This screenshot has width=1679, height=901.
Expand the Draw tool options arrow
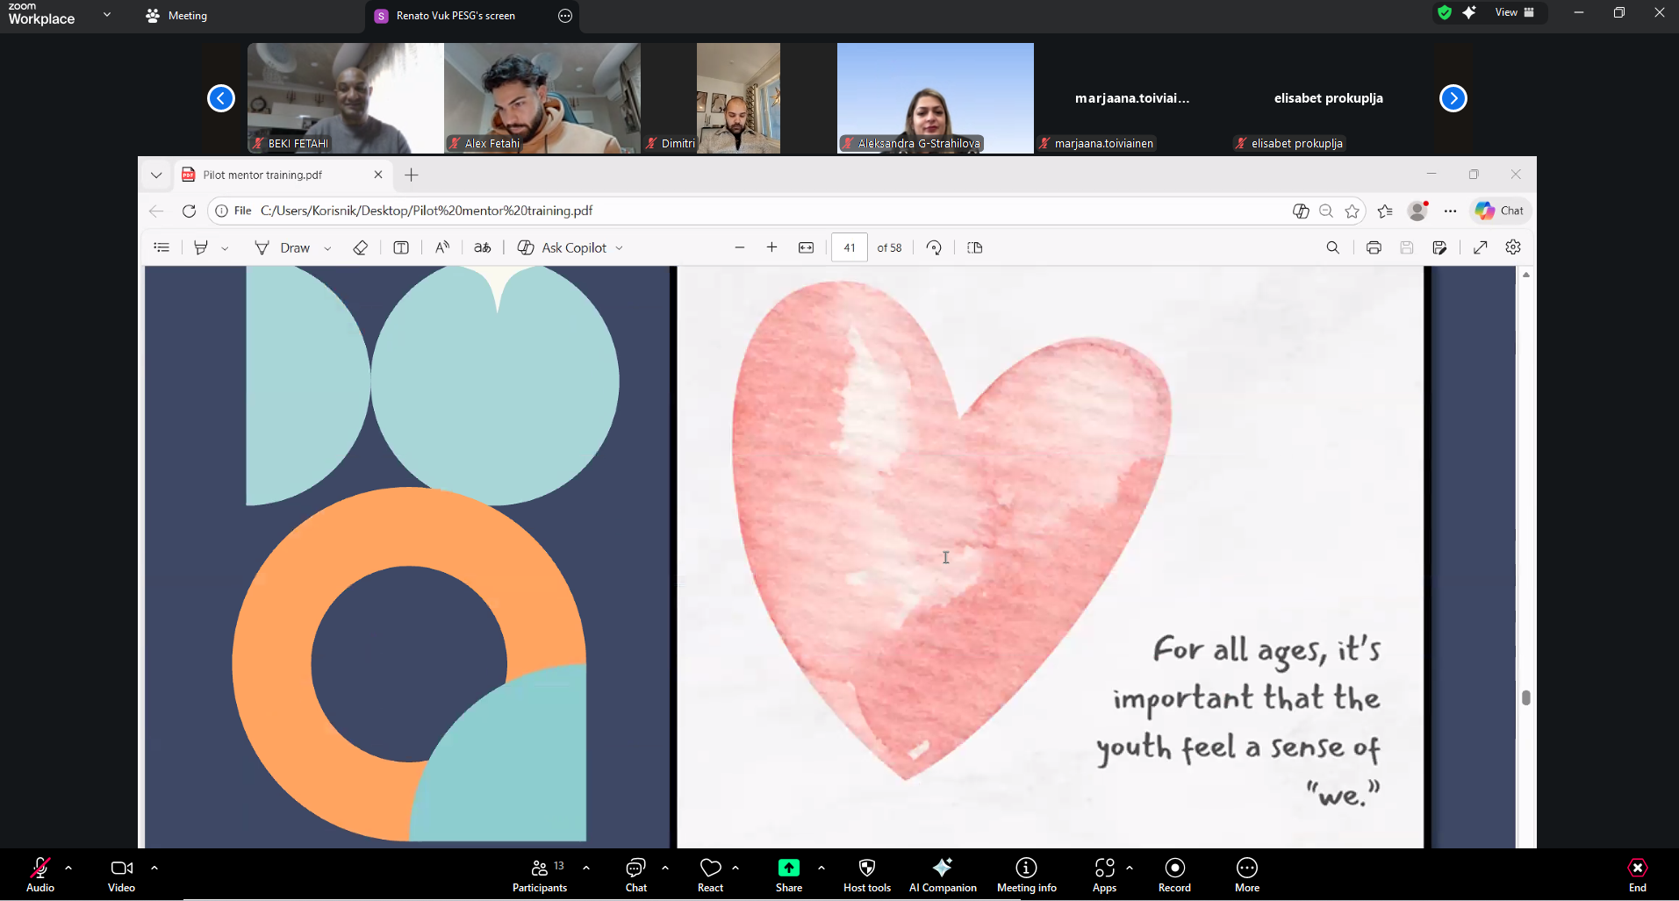point(327,248)
